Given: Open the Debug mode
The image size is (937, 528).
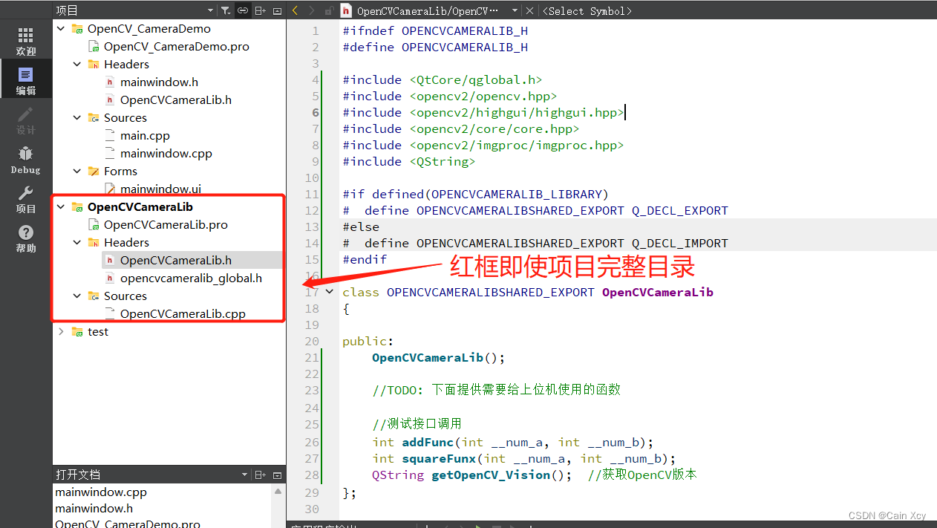Looking at the screenshot, I should pyautogui.click(x=26, y=160).
